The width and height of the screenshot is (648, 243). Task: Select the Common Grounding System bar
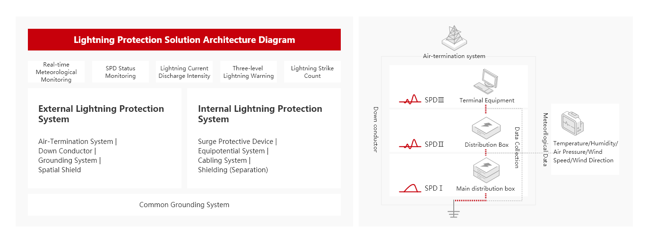(184, 205)
